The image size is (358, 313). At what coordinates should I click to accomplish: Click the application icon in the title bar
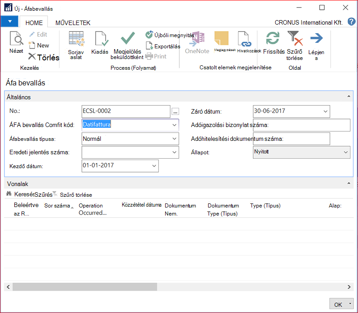pos(8,8)
